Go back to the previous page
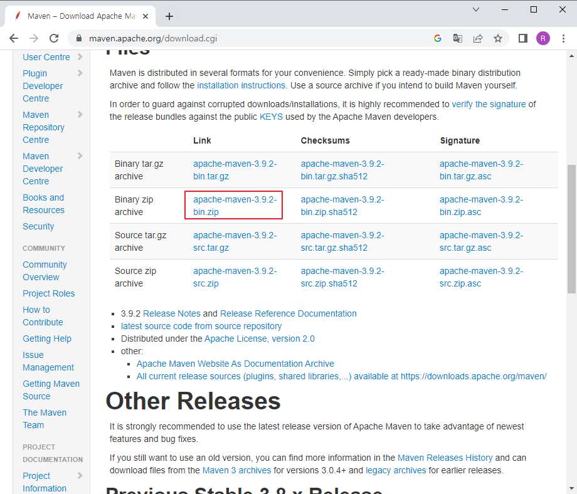 pyautogui.click(x=14, y=38)
